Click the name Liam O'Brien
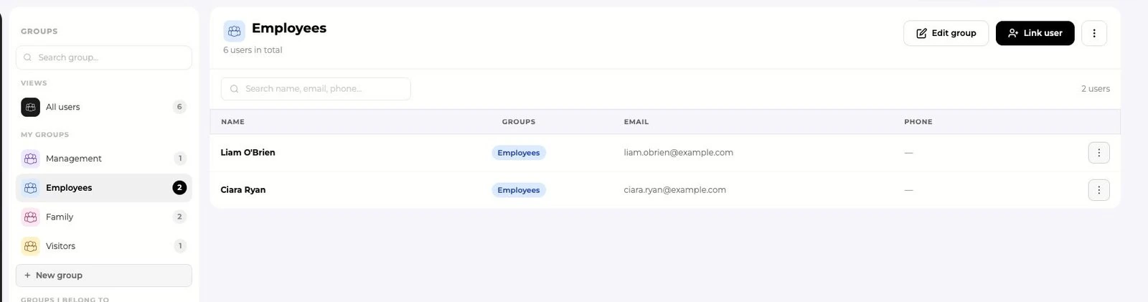Viewport: 1148px width, 302px height. 248,153
